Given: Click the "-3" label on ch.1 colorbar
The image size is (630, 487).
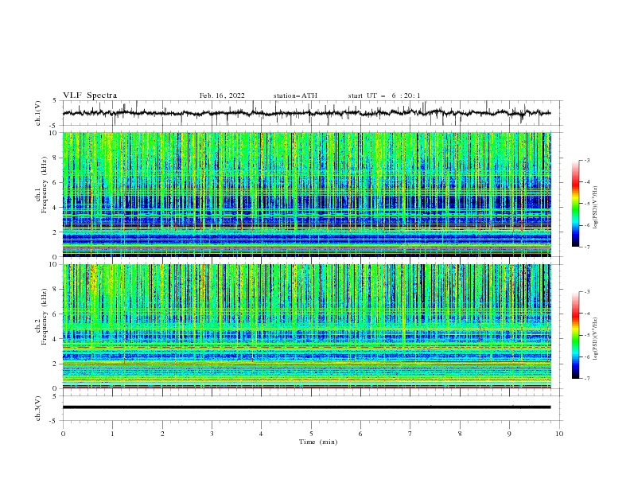Looking at the screenshot, I should coord(586,160).
